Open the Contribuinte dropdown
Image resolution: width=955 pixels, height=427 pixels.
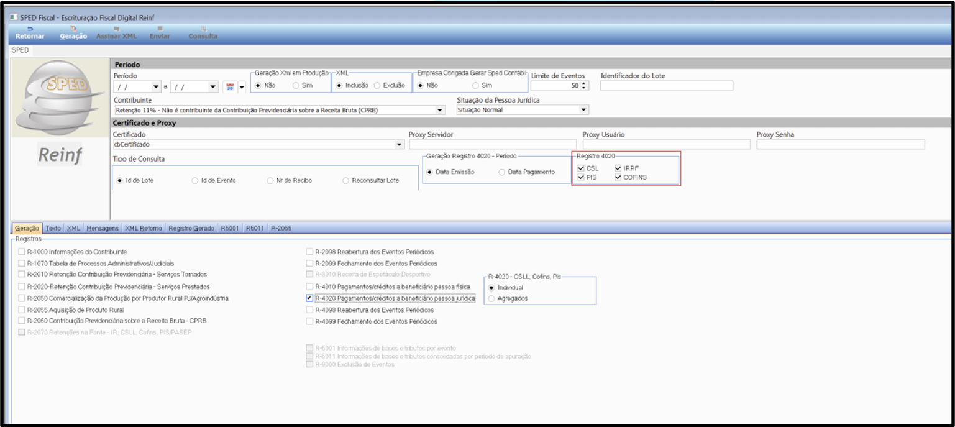click(441, 110)
